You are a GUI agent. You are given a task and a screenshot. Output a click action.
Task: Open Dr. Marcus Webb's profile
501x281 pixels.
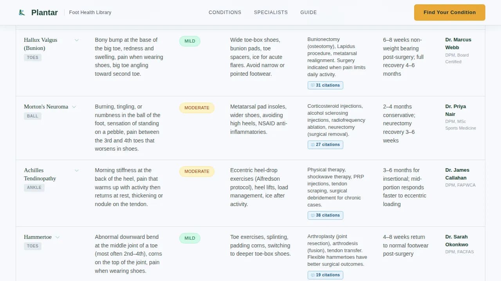click(458, 44)
